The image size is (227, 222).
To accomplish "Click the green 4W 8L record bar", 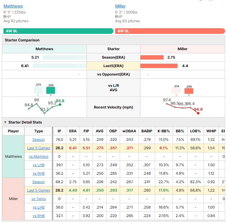I will tap(58, 31).
